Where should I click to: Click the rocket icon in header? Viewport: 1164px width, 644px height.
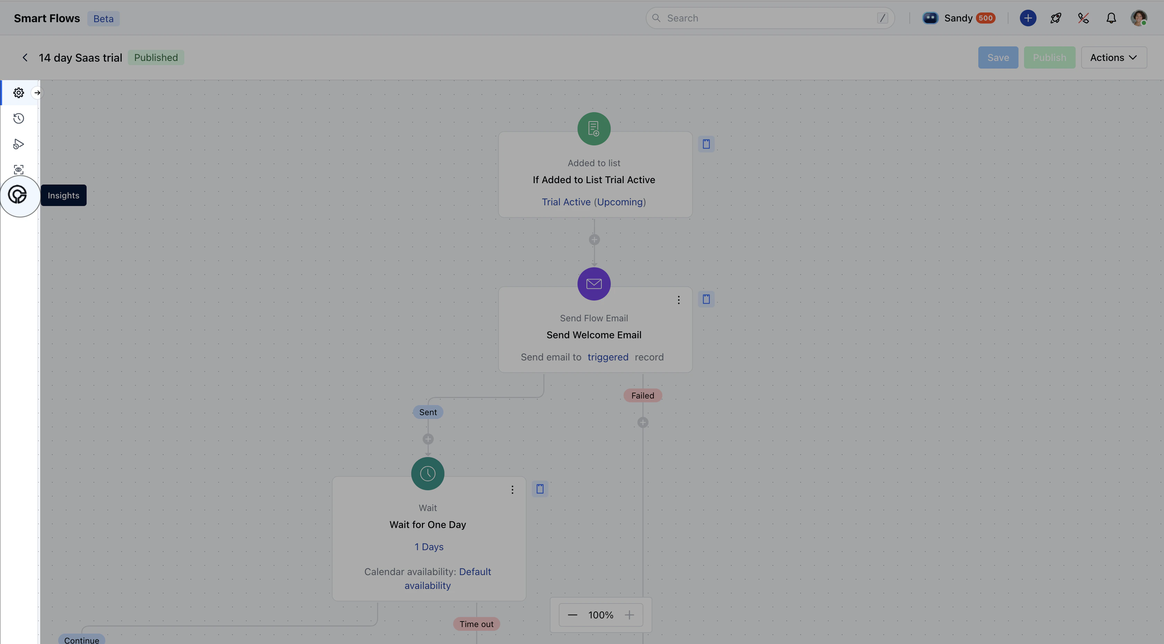1056,18
